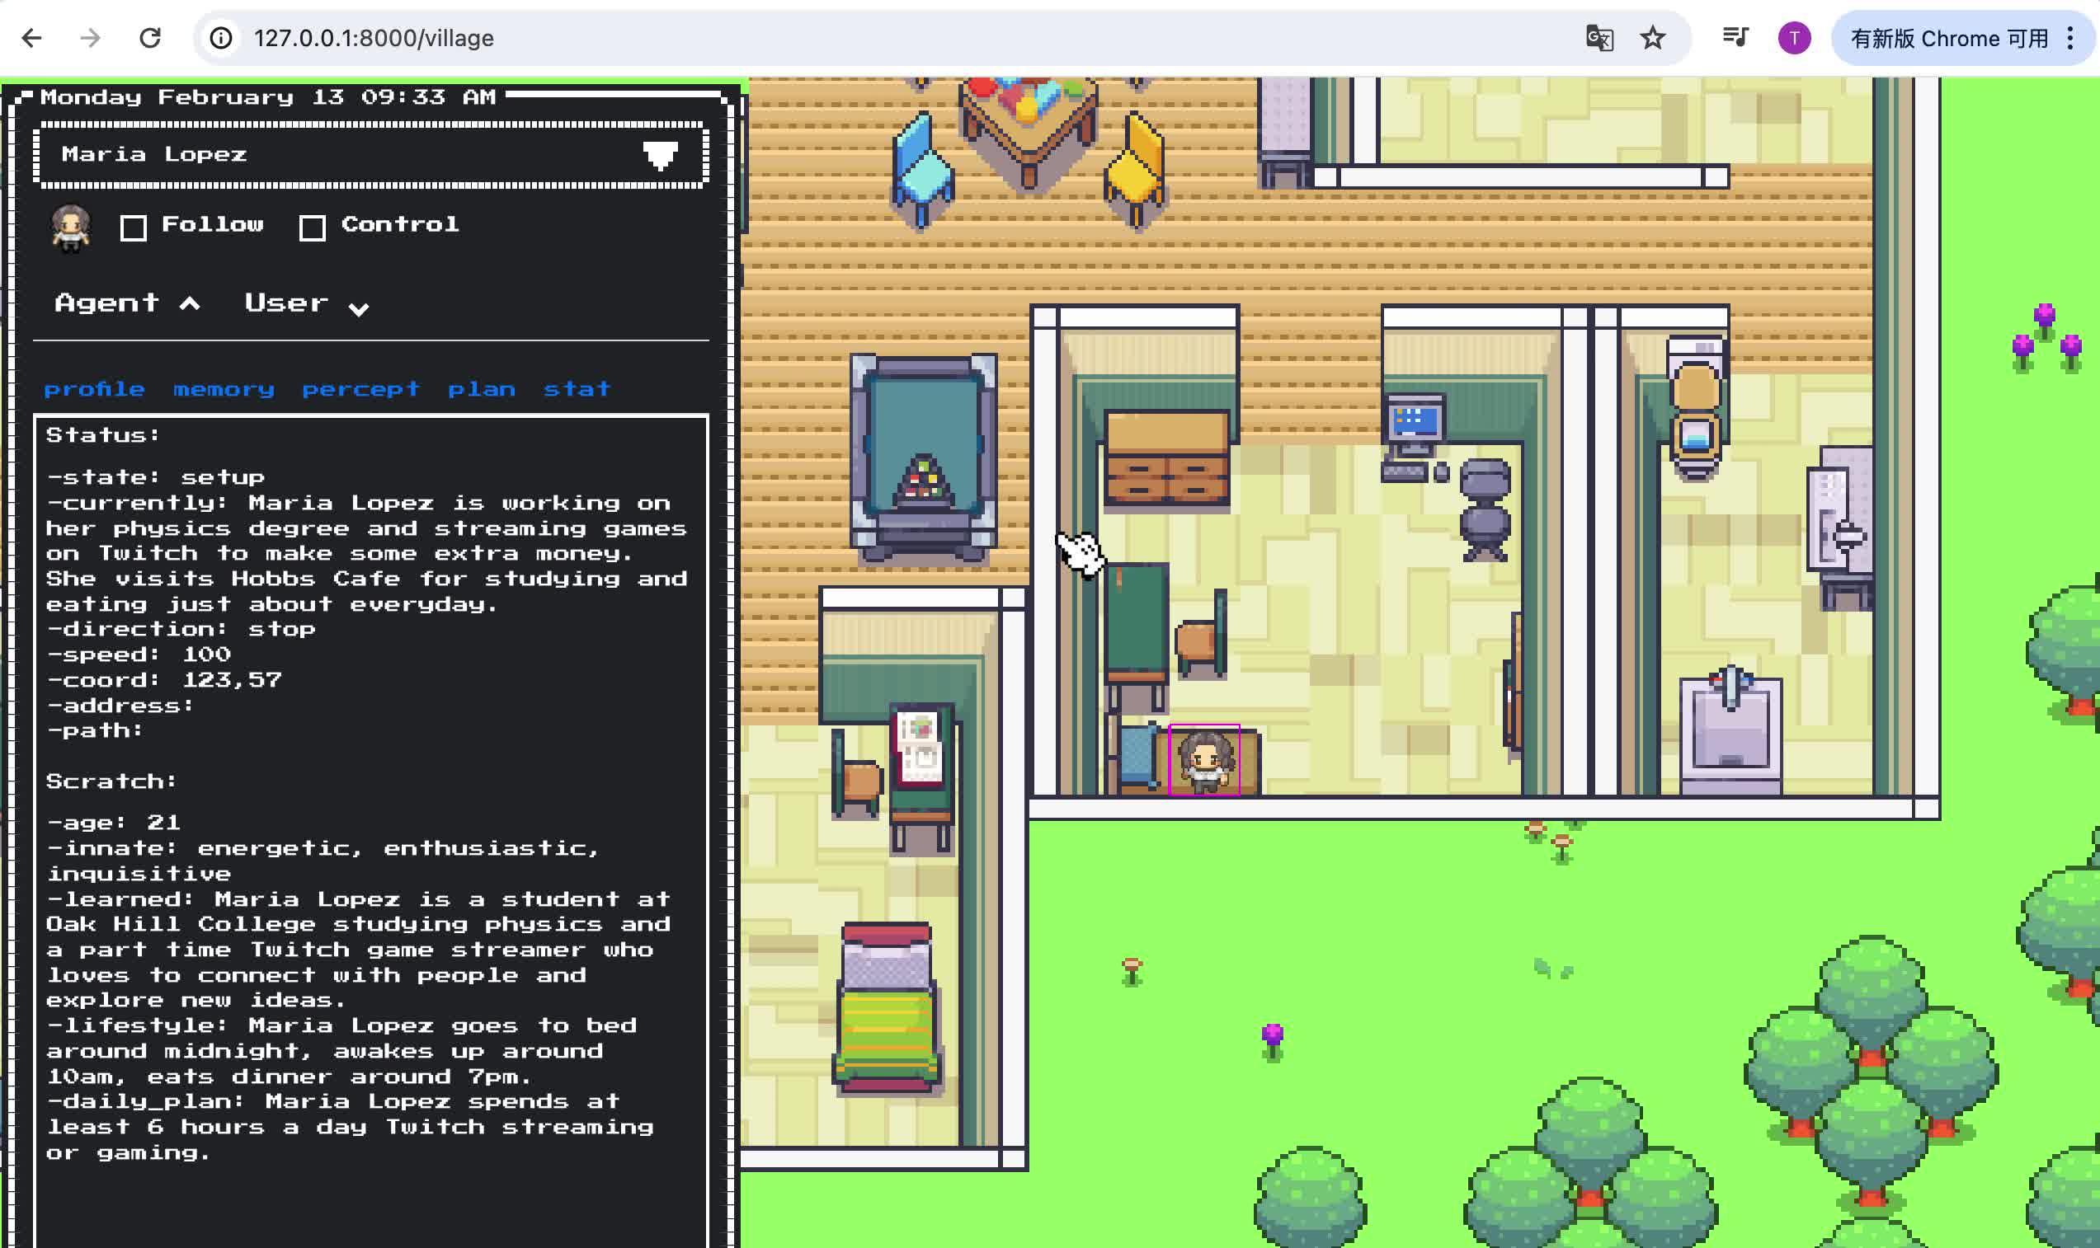Enable the Follow checkbox
This screenshot has width=2100, height=1248.
[x=133, y=228]
